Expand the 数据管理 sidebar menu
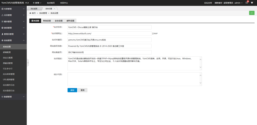The width and height of the screenshot is (257, 125). pos(13,97)
